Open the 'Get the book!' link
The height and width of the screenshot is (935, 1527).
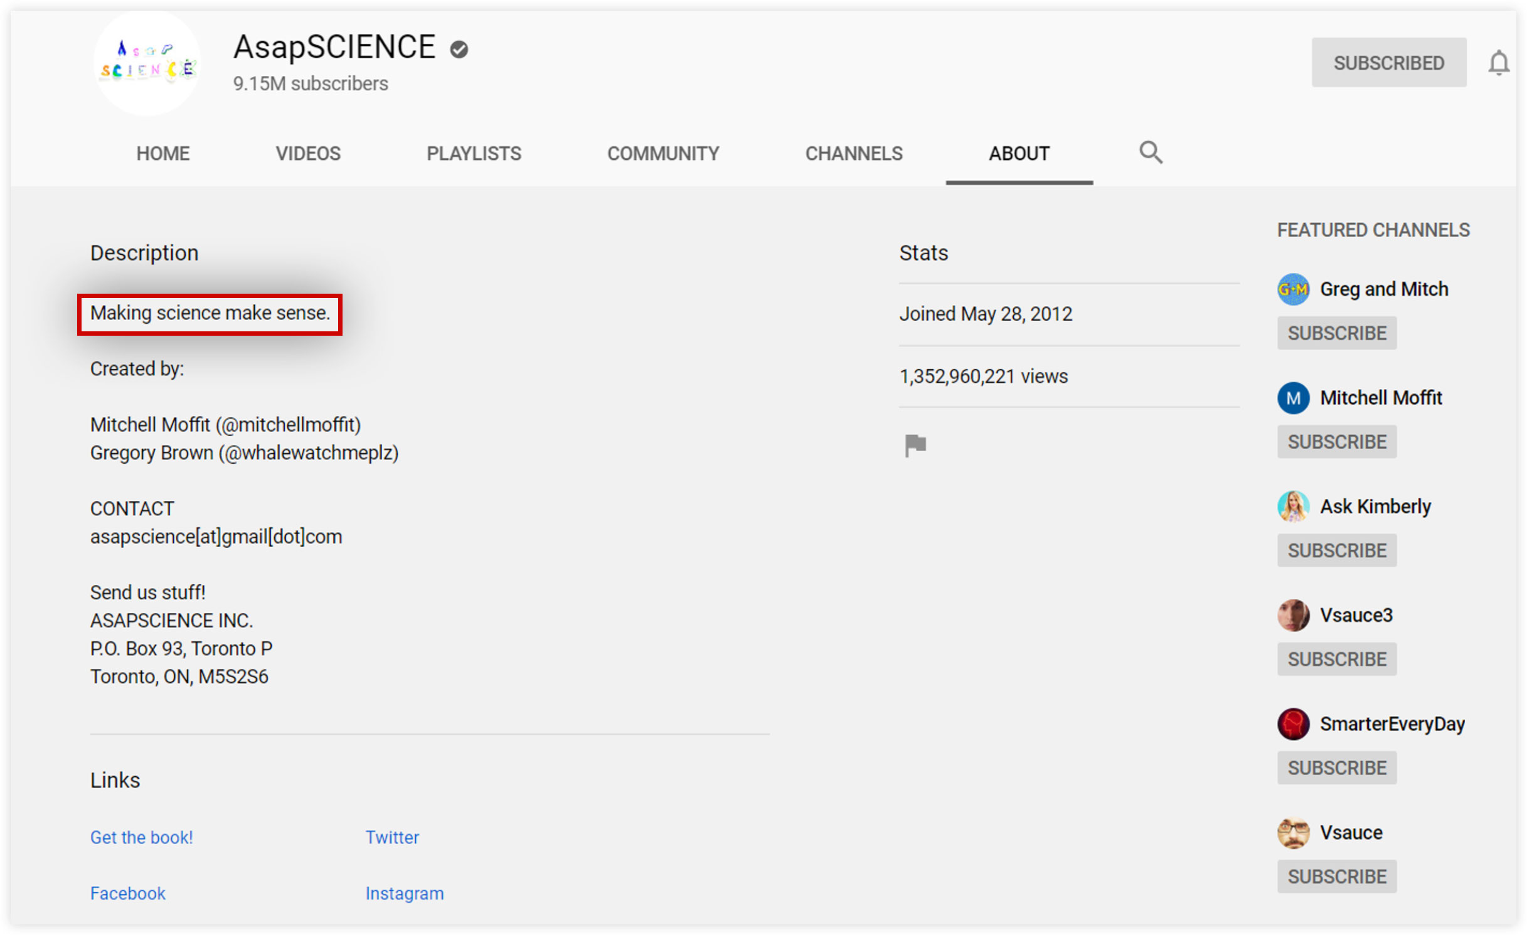[x=141, y=837]
